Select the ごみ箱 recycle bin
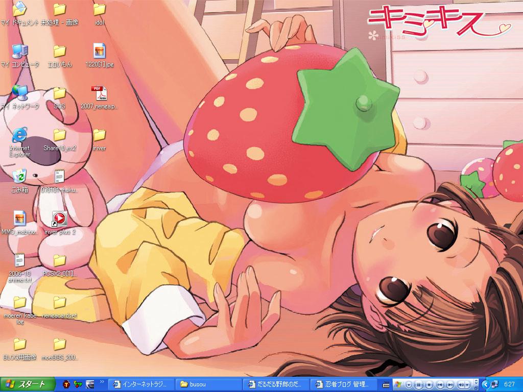 pyautogui.click(x=20, y=181)
